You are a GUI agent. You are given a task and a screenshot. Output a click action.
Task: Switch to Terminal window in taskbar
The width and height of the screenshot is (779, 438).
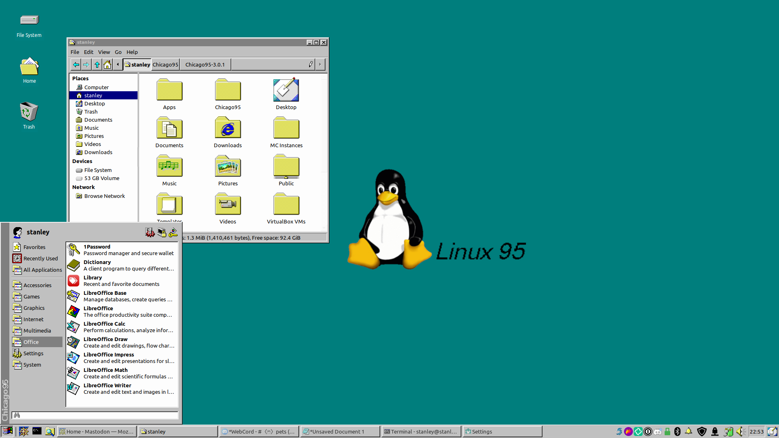click(421, 432)
